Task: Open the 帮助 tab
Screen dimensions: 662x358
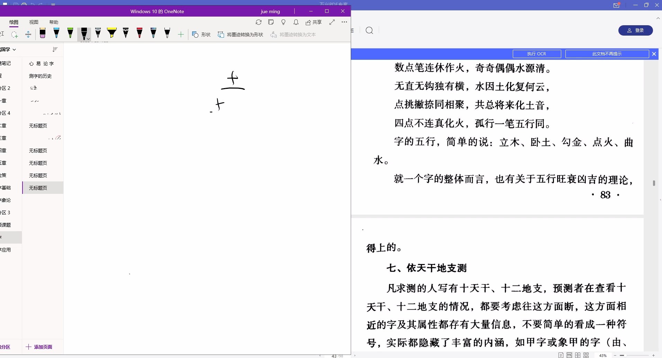Action: (54, 22)
